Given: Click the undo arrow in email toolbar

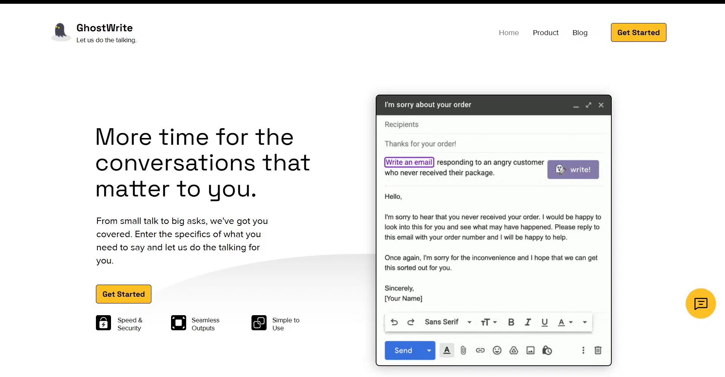Looking at the screenshot, I should (394, 322).
